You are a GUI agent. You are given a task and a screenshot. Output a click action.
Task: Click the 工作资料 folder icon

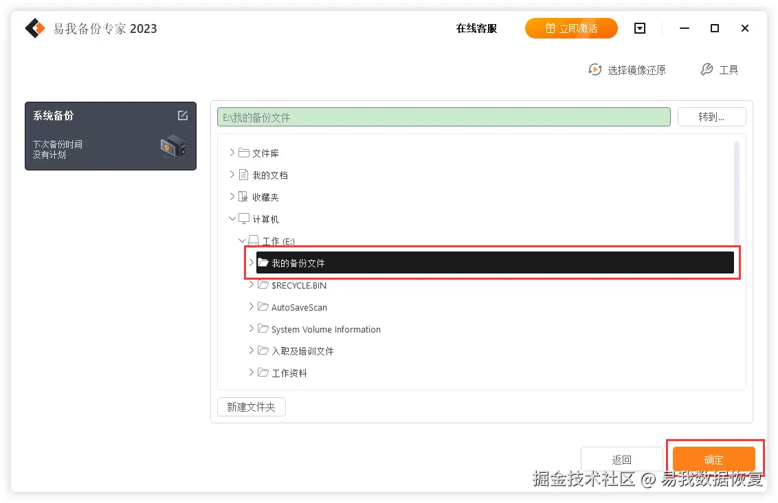point(263,372)
